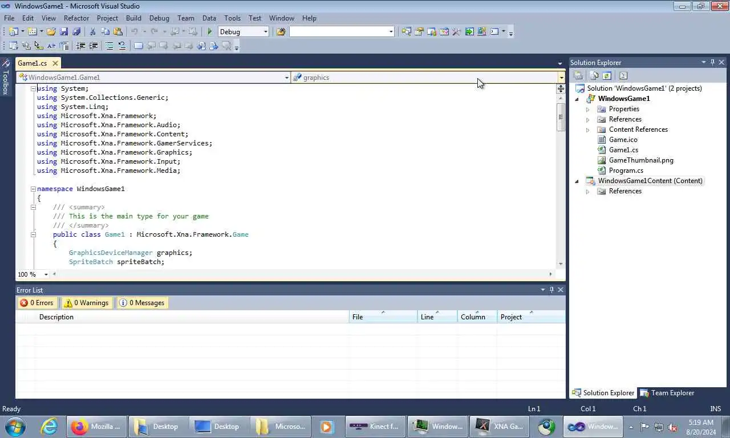Decrease the line indent
This screenshot has height=438, width=730.
tap(80, 46)
